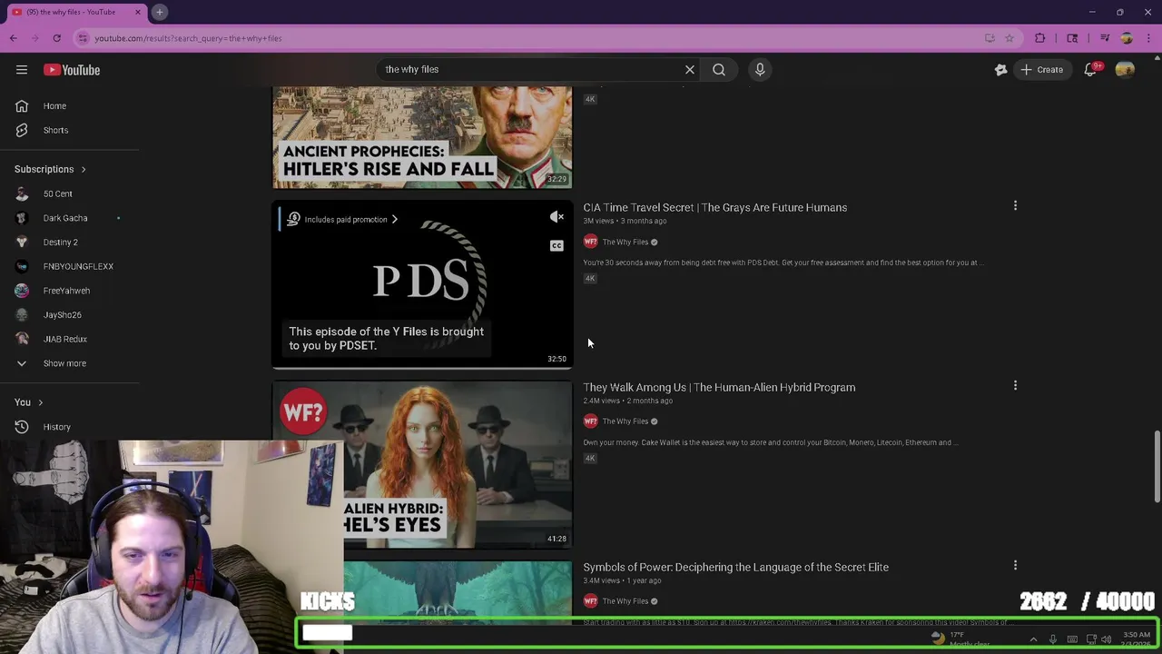Open the They Walk Among Us video title
This screenshot has height=654, width=1162.
point(719,387)
